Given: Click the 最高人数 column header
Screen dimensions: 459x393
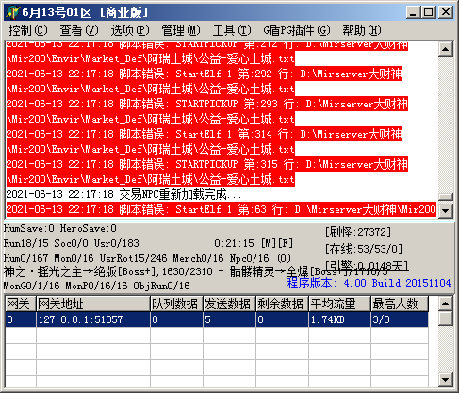Looking at the screenshot, I should (400, 303).
